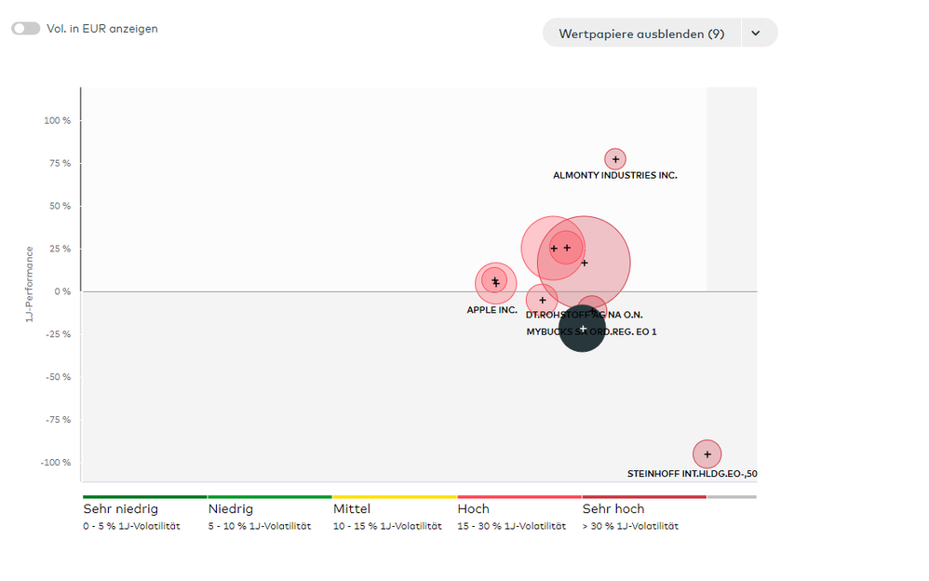This screenshot has width=929, height=581.
Task: Expand the Wertpapiere ausblenden dropdown arrow
Action: pos(756,34)
